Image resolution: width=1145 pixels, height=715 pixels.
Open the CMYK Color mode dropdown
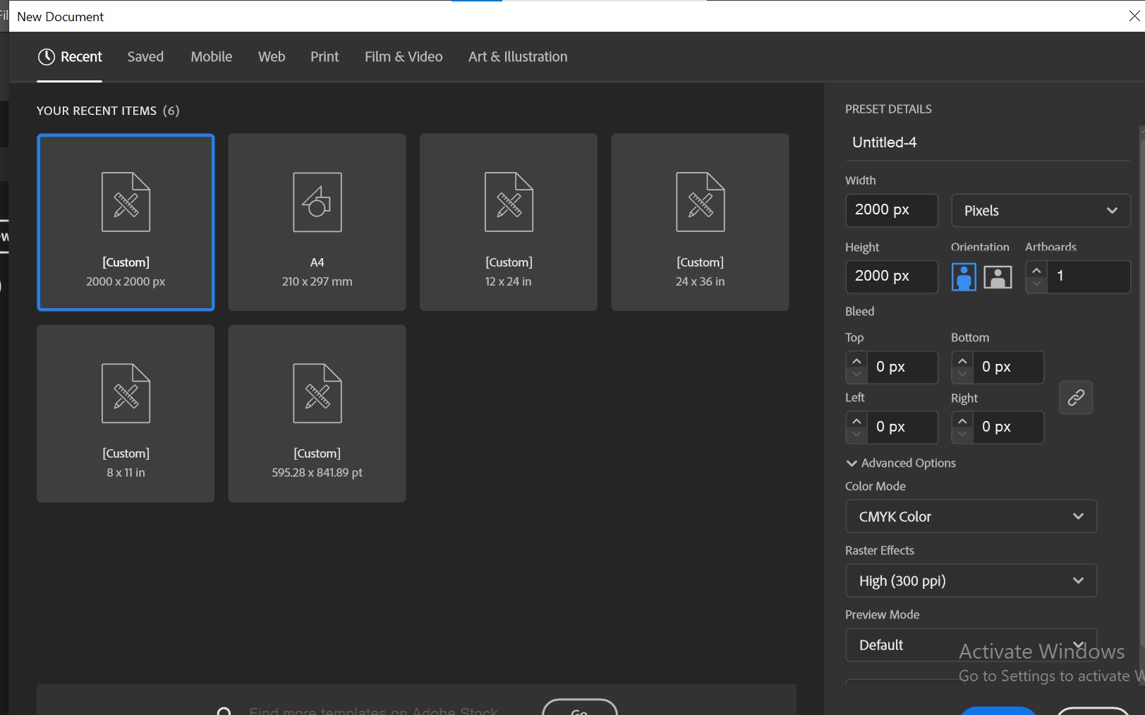tap(971, 516)
